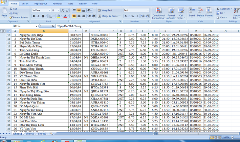Open Conditional Formatting menu
The width and height of the screenshot is (240, 142).
(x=159, y=13)
